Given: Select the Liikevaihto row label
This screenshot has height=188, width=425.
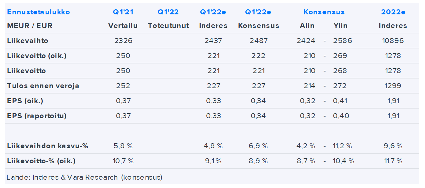Looking at the screenshot, I should coord(28,41).
